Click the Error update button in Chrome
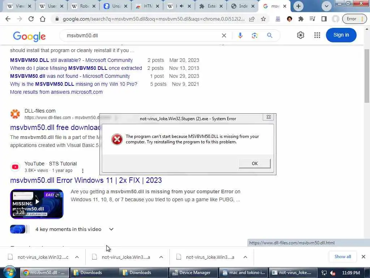This screenshot has height=278, width=370. click(351, 19)
